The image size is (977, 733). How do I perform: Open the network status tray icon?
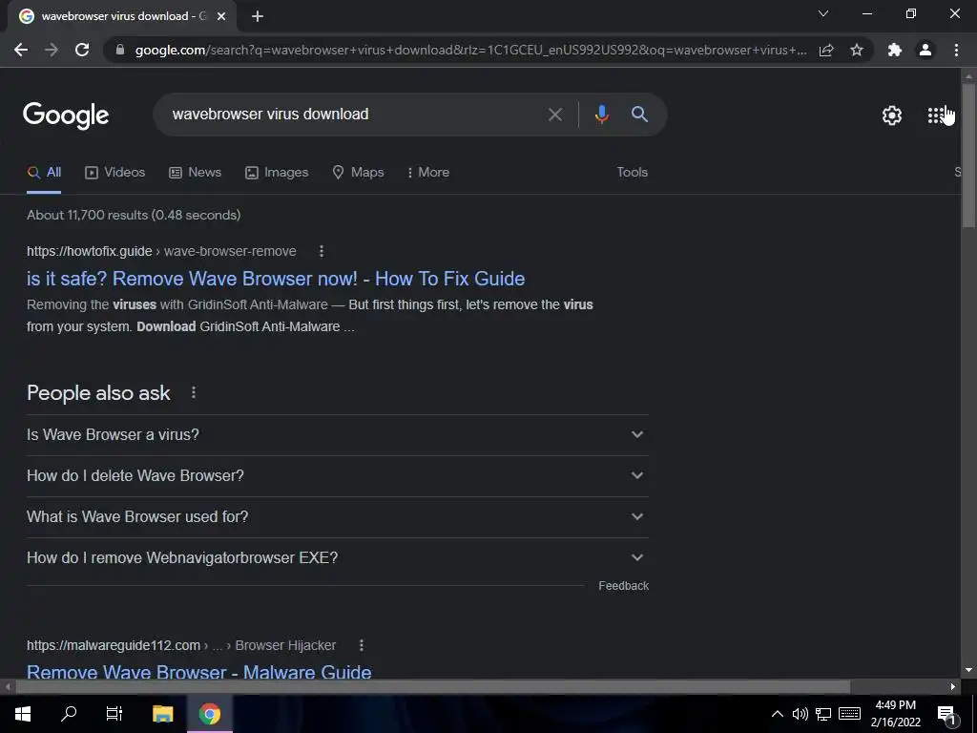click(823, 714)
